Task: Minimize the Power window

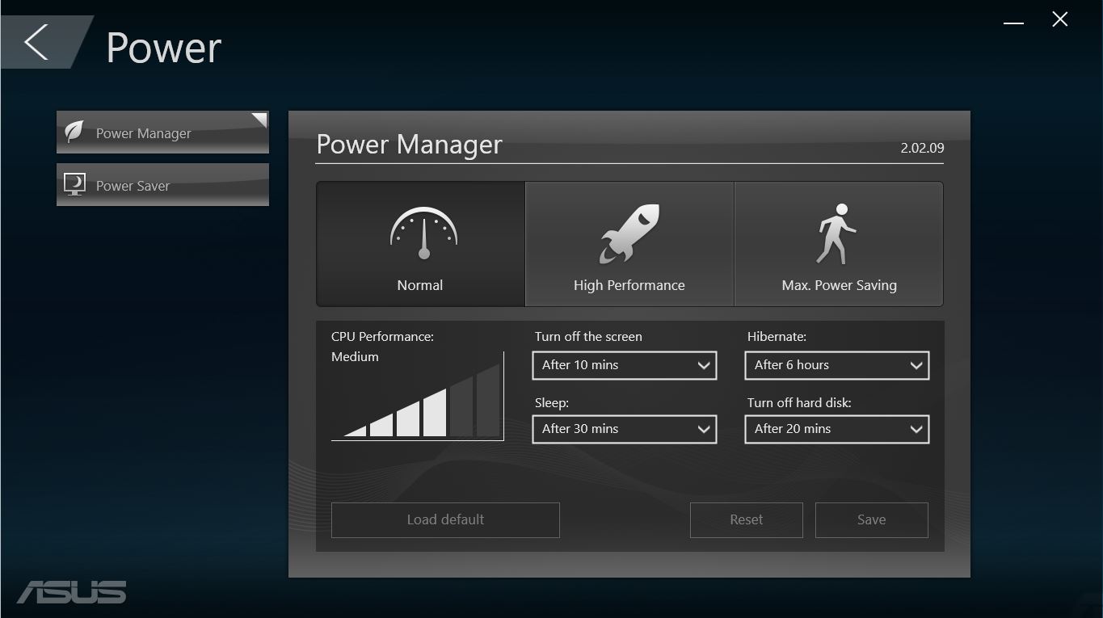Action: click(1013, 23)
